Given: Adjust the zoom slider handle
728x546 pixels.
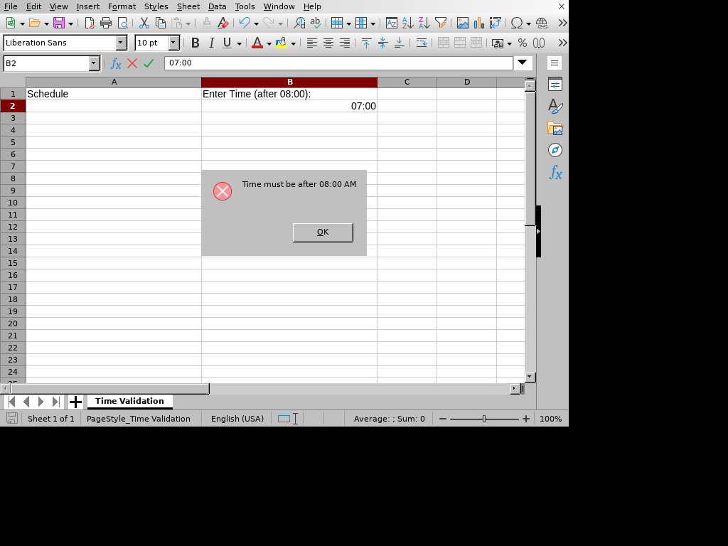Looking at the screenshot, I should [484, 419].
